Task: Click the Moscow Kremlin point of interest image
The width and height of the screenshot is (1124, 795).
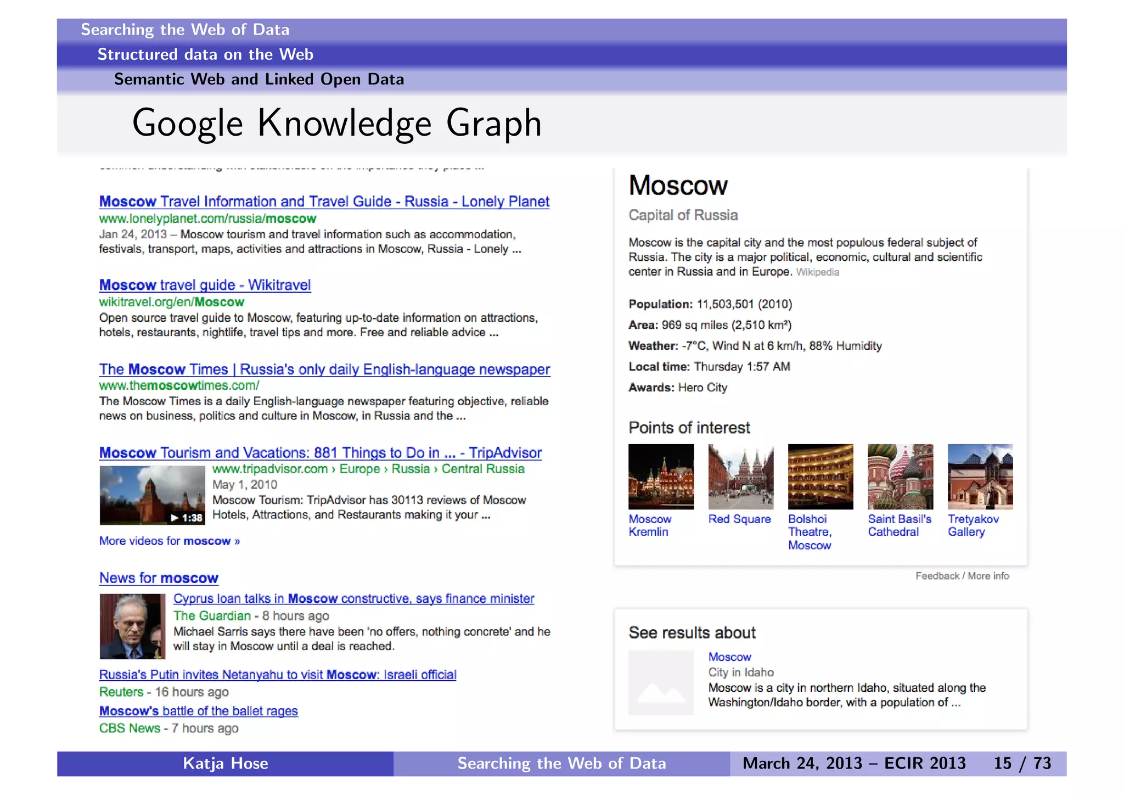Action: click(661, 477)
